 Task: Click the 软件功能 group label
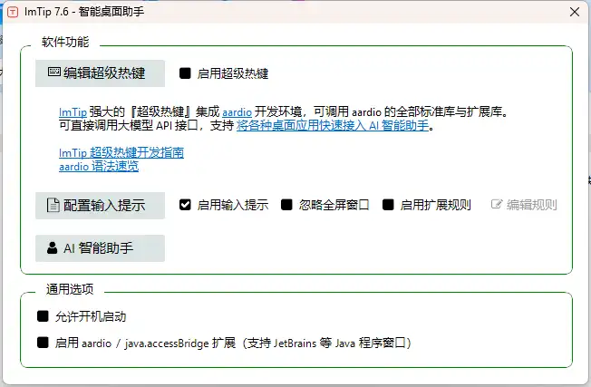pos(65,42)
